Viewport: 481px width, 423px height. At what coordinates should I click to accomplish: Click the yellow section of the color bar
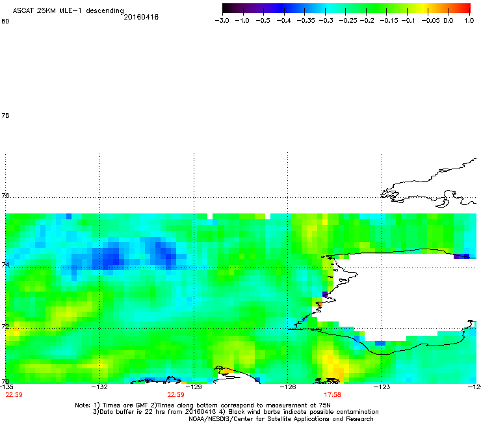[x=425, y=8]
